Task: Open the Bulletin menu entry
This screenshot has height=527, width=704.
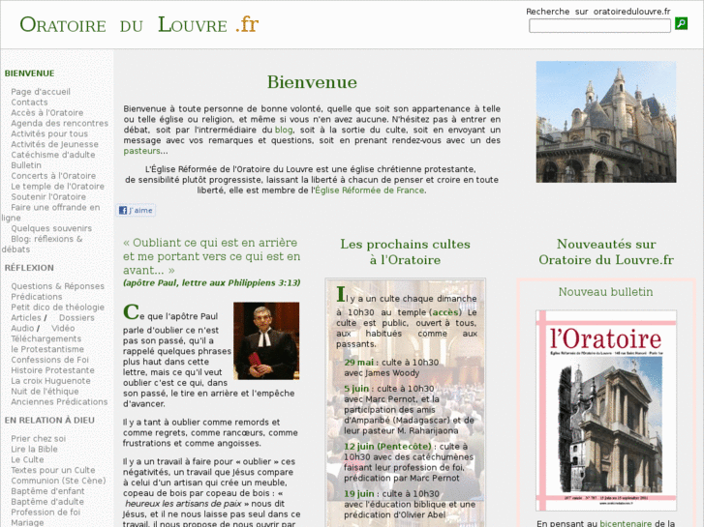Action: (26, 165)
